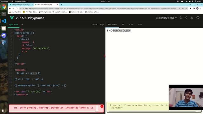Click the DLROW OLLEH preview text
Viewport: 203px width, 114px height.
pos(122,31)
